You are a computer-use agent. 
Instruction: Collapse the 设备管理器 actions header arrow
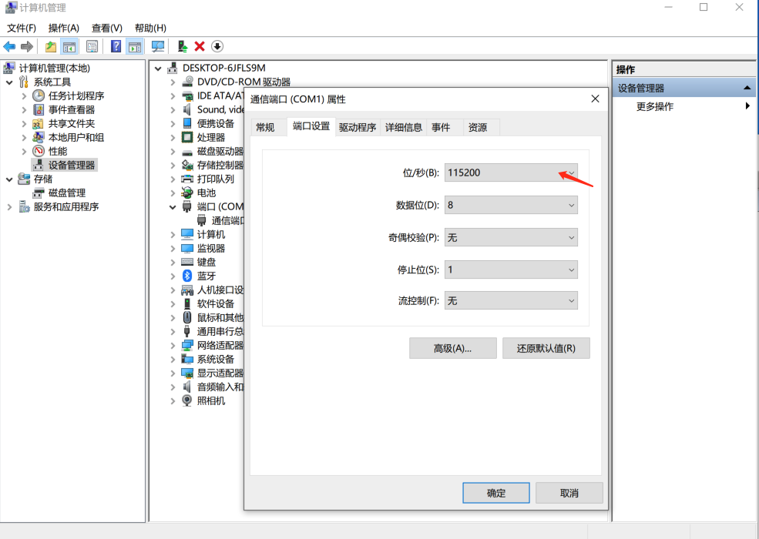pyautogui.click(x=747, y=88)
